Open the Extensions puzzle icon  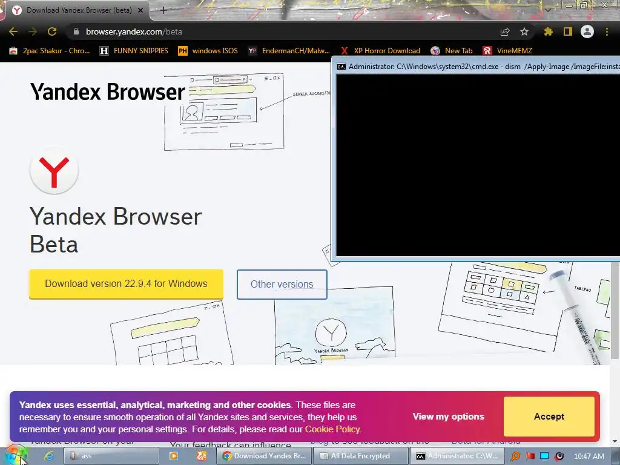tap(549, 31)
